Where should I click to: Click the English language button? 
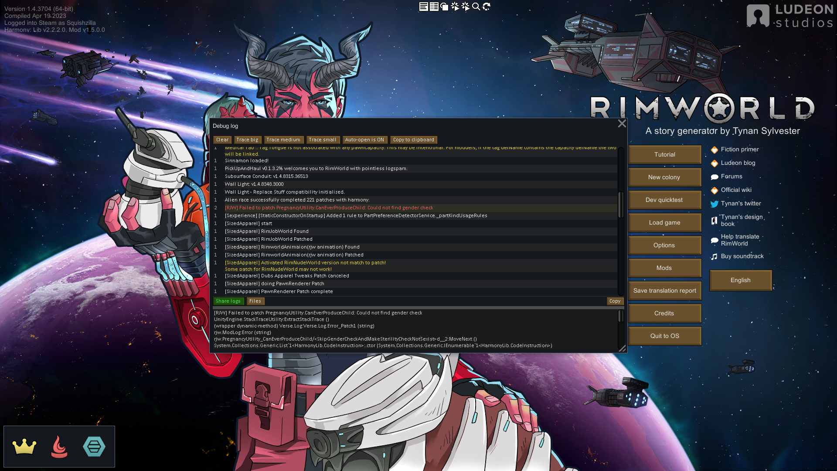coord(741,280)
